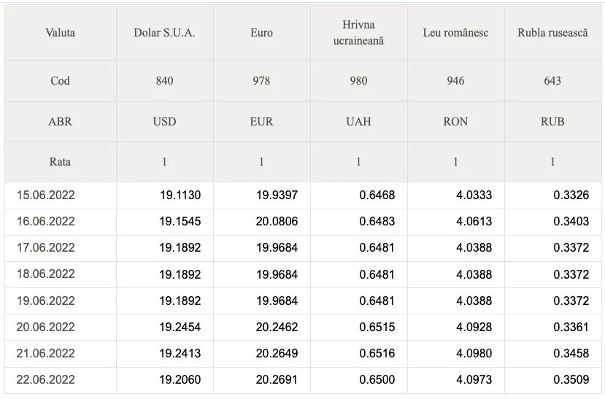The height and width of the screenshot is (399, 605).
Task: Click the UAH rate 0.6515
Action: 377,327
